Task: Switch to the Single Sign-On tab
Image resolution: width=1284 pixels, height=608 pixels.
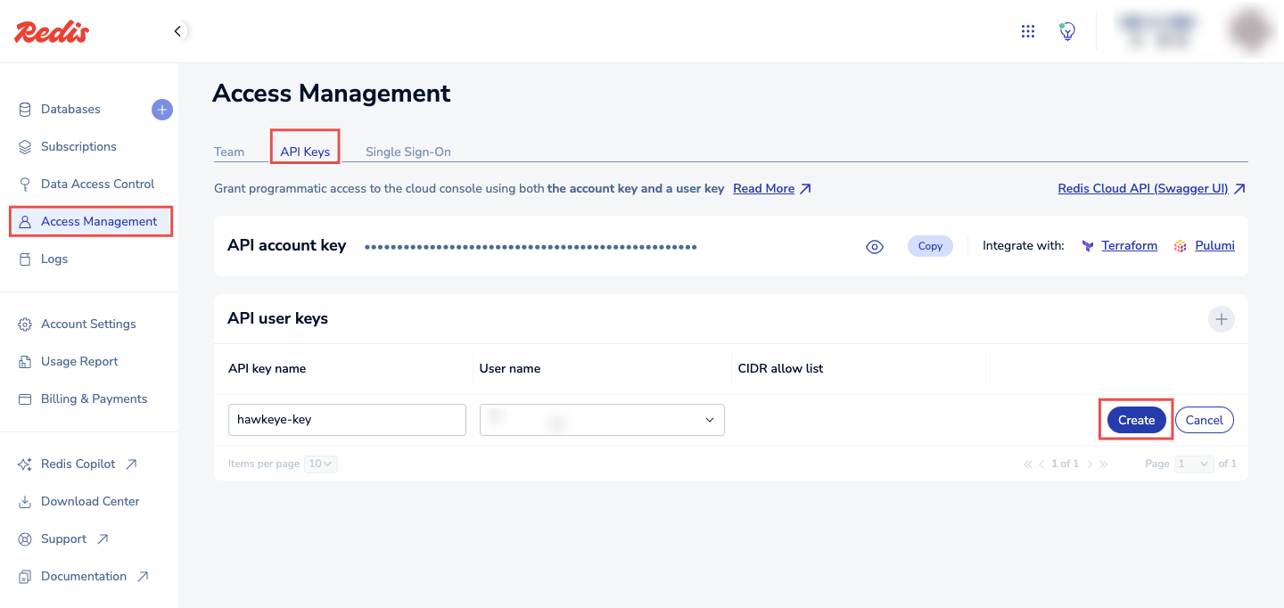Action: pyautogui.click(x=407, y=152)
